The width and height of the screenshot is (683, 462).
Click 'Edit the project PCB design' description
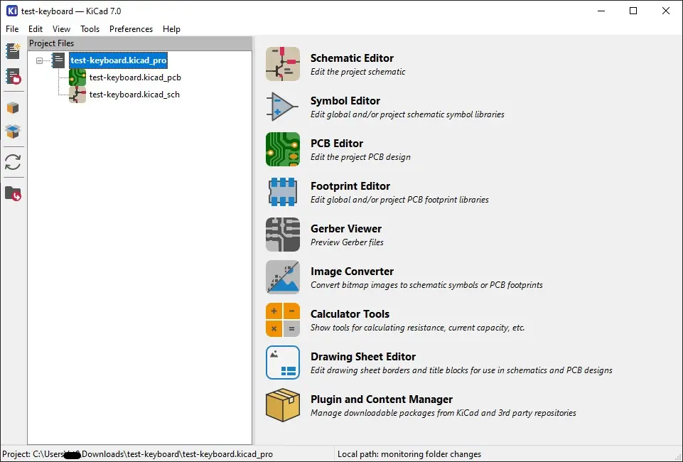pyautogui.click(x=360, y=157)
